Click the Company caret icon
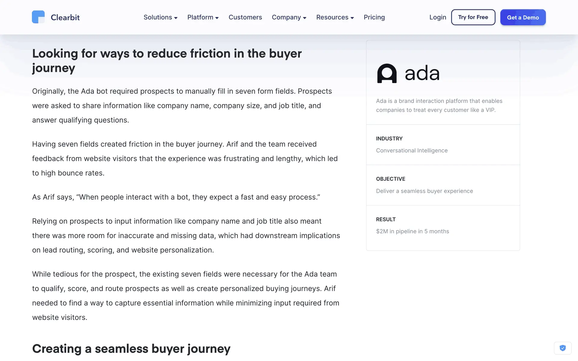The width and height of the screenshot is (578, 361). tap(305, 18)
